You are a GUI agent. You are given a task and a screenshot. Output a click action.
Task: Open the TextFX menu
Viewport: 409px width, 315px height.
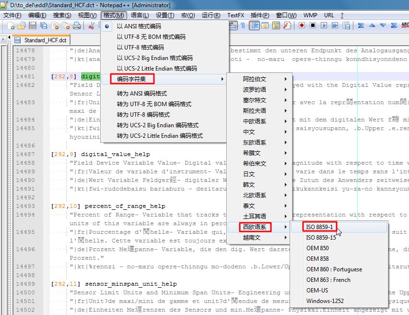(235, 15)
